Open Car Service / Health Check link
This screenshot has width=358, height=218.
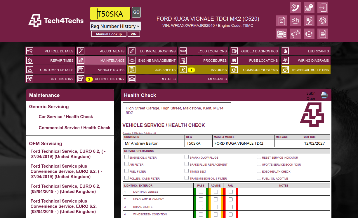pyautogui.click(x=66, y=117)
